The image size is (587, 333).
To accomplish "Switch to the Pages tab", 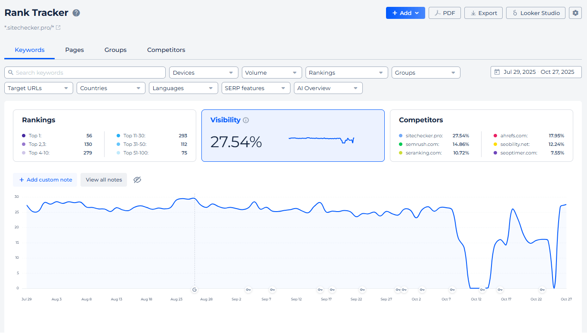I will (x=74, y=50).
